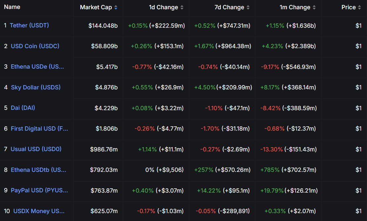Click First Digital USD 7d change -1.70%
367x221 pixels.
click(x=210, y=129)
